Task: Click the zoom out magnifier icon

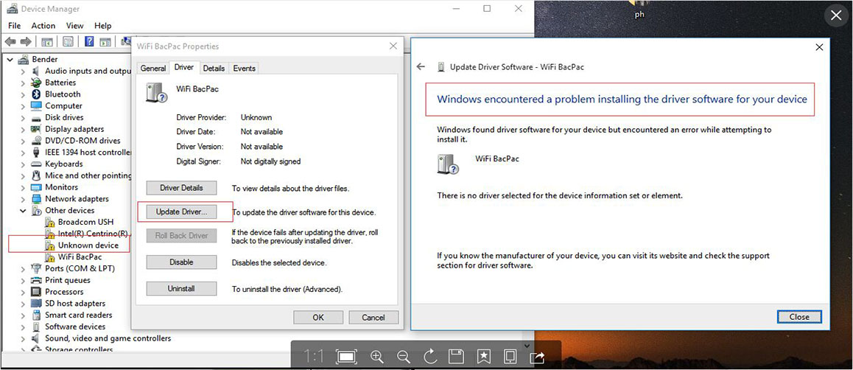Action: point(404,356)
